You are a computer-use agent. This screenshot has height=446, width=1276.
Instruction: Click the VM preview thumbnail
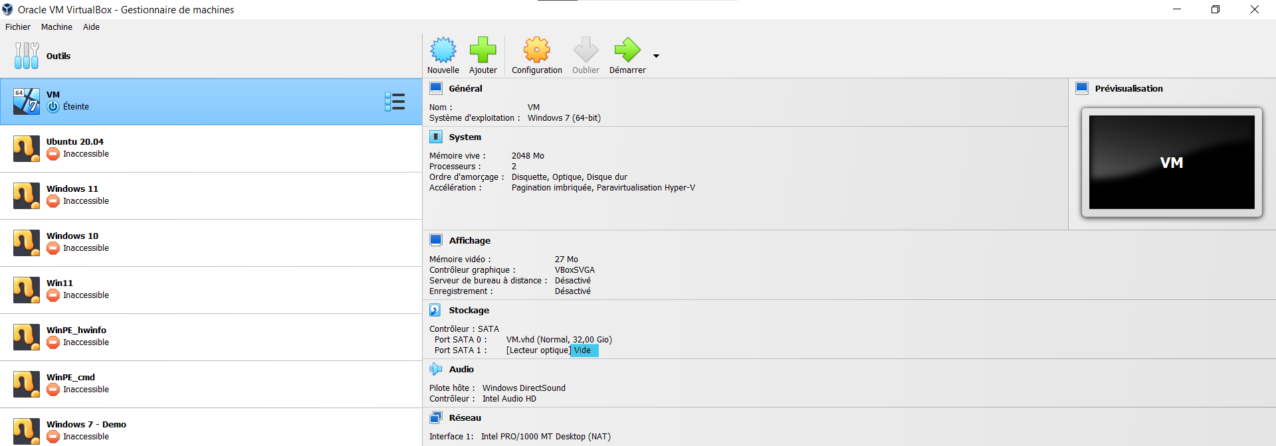1171,163
